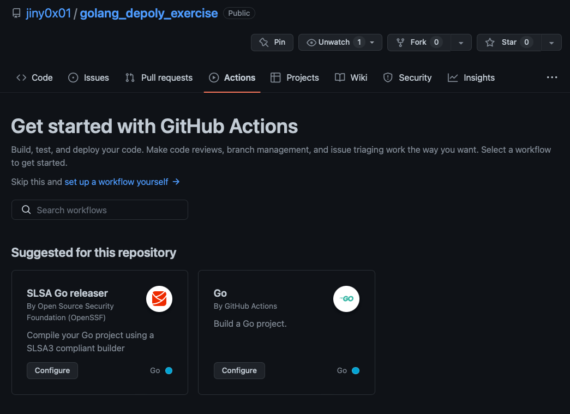This screenshot has height=414, width=570.
Task: Click the Go workflow card title
Action: click(220, 293)
